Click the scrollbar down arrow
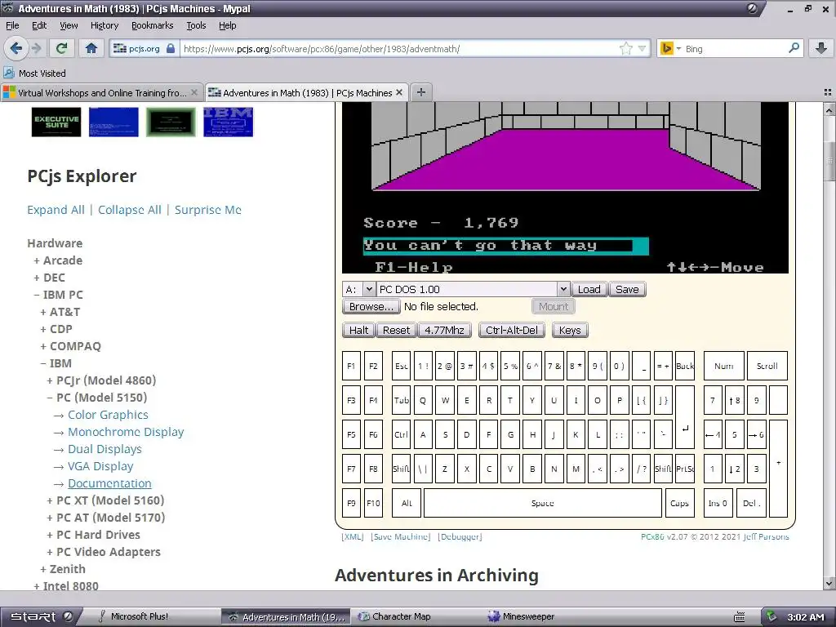The width and height of the screenshot is (836, 627). pos(829,584)
